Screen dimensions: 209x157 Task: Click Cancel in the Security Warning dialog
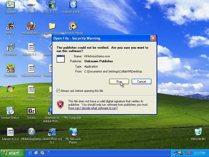click(x=141, y=82)
